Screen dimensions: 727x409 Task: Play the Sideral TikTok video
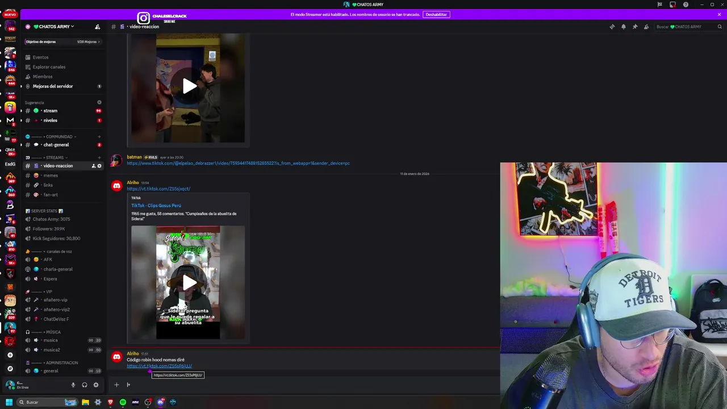coord(189,282)
